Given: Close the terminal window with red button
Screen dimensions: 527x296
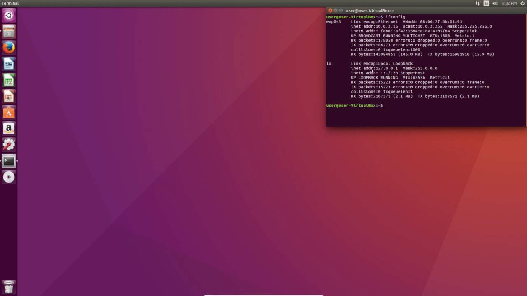Looking at the screenshot, I should (x=330, y=11).
